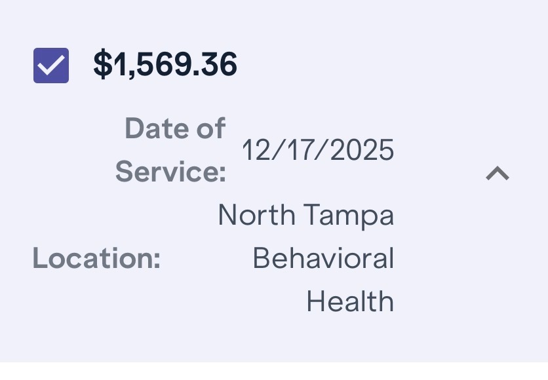Deselect the bill dated 12/17/2025
The width and height of the screenshot is (548, 380).
tap(51, 66)
